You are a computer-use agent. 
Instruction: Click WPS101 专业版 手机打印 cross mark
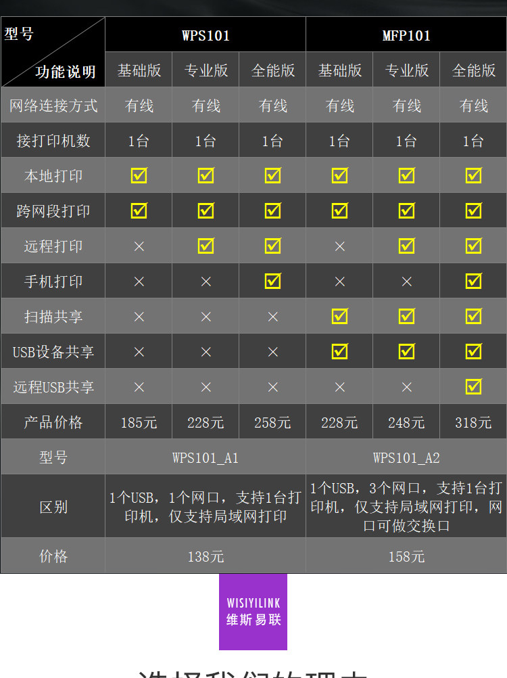(206, 281)
